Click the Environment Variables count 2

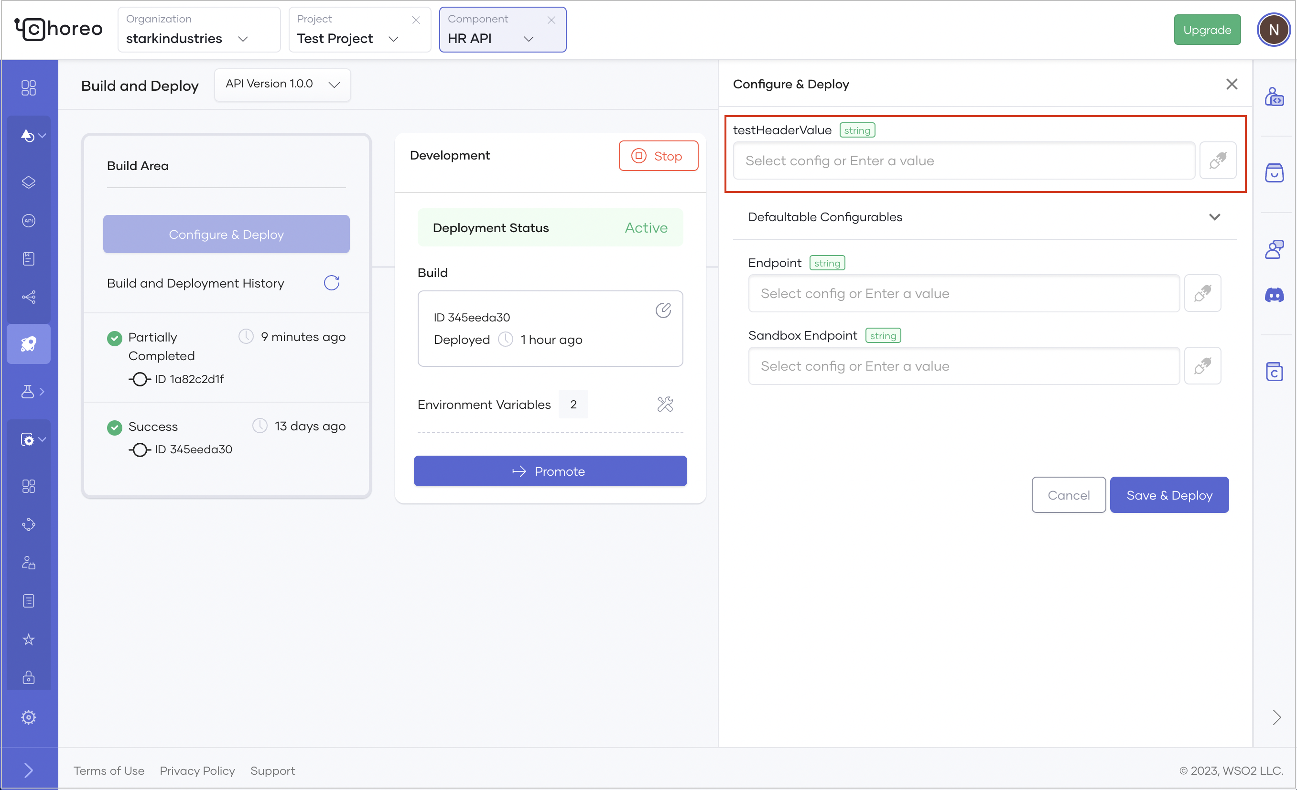[x=573, y=404]
